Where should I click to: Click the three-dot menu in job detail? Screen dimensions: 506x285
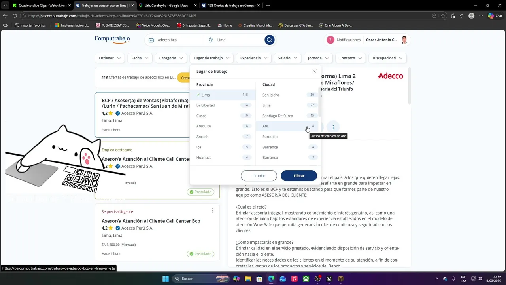(x=333, y=127)
